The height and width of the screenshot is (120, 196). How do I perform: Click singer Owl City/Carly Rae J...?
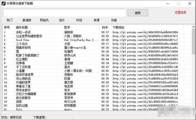click(x=81, y=40)
